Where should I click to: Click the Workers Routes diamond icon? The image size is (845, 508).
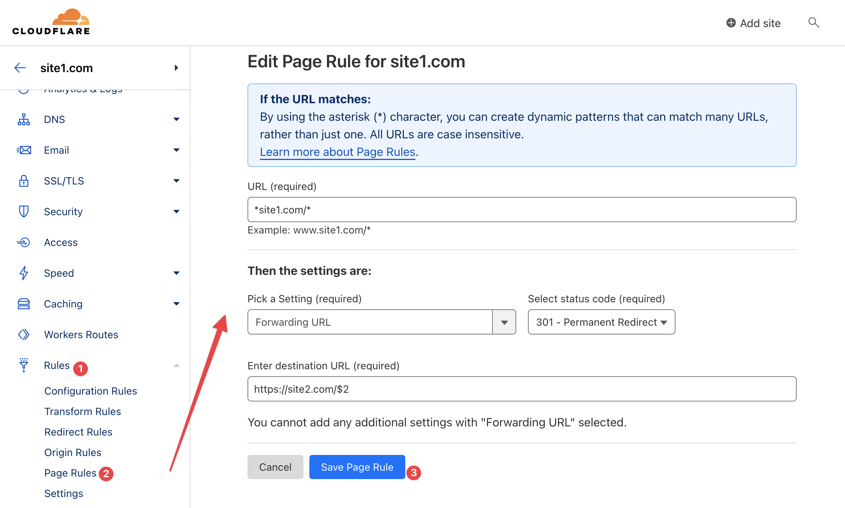coord(24,335)
